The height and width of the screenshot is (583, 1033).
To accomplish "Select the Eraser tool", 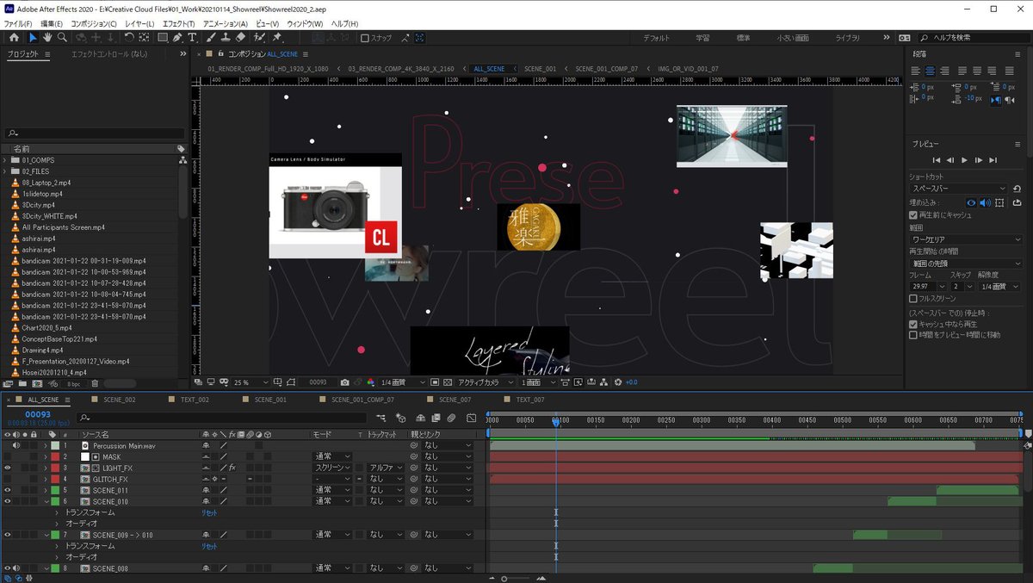I will tap(240, 38).
